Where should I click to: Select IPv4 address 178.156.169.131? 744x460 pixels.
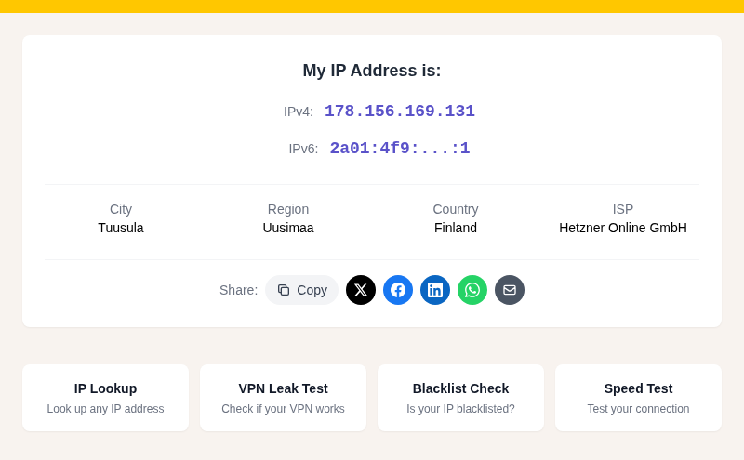click(400, 111)
